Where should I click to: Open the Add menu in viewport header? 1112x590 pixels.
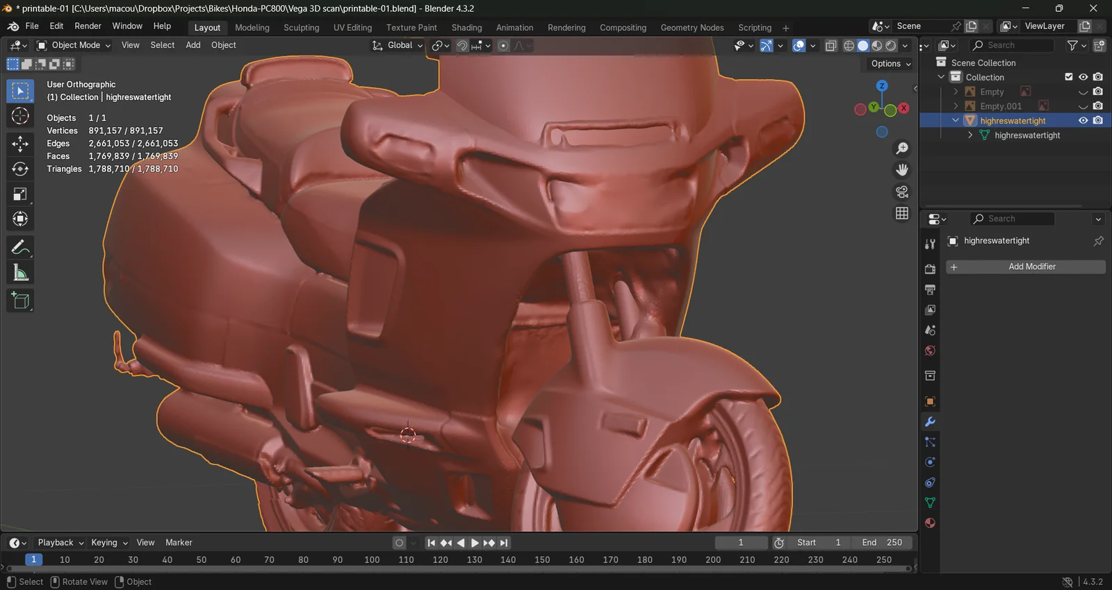193,45
